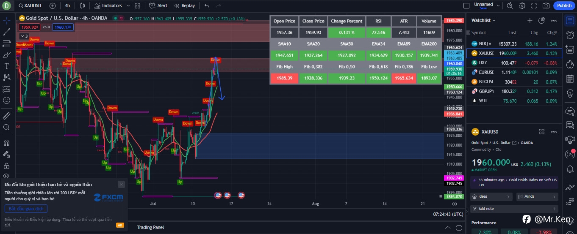Toggle lock all drawing tools
Viewport: 577px width, 234px height.
(6, 165)
